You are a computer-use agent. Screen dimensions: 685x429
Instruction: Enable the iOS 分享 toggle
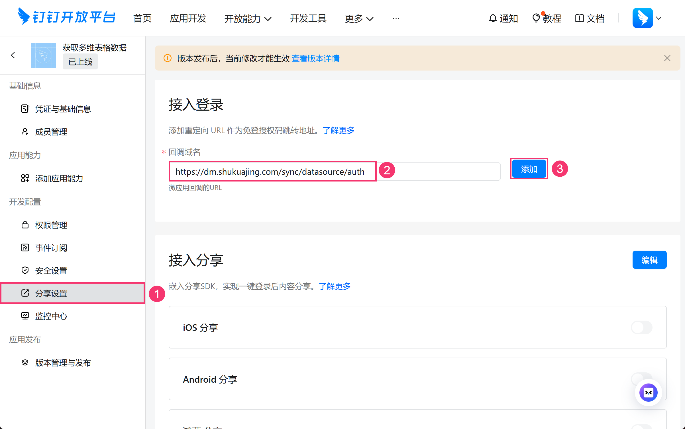[x=641, y=327]
